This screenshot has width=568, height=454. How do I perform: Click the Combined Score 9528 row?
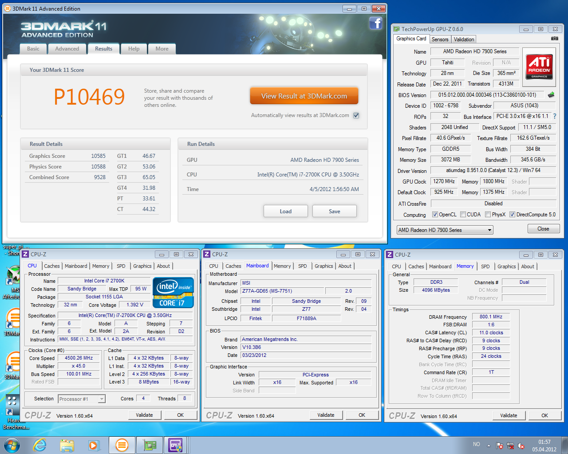(67, 177)
